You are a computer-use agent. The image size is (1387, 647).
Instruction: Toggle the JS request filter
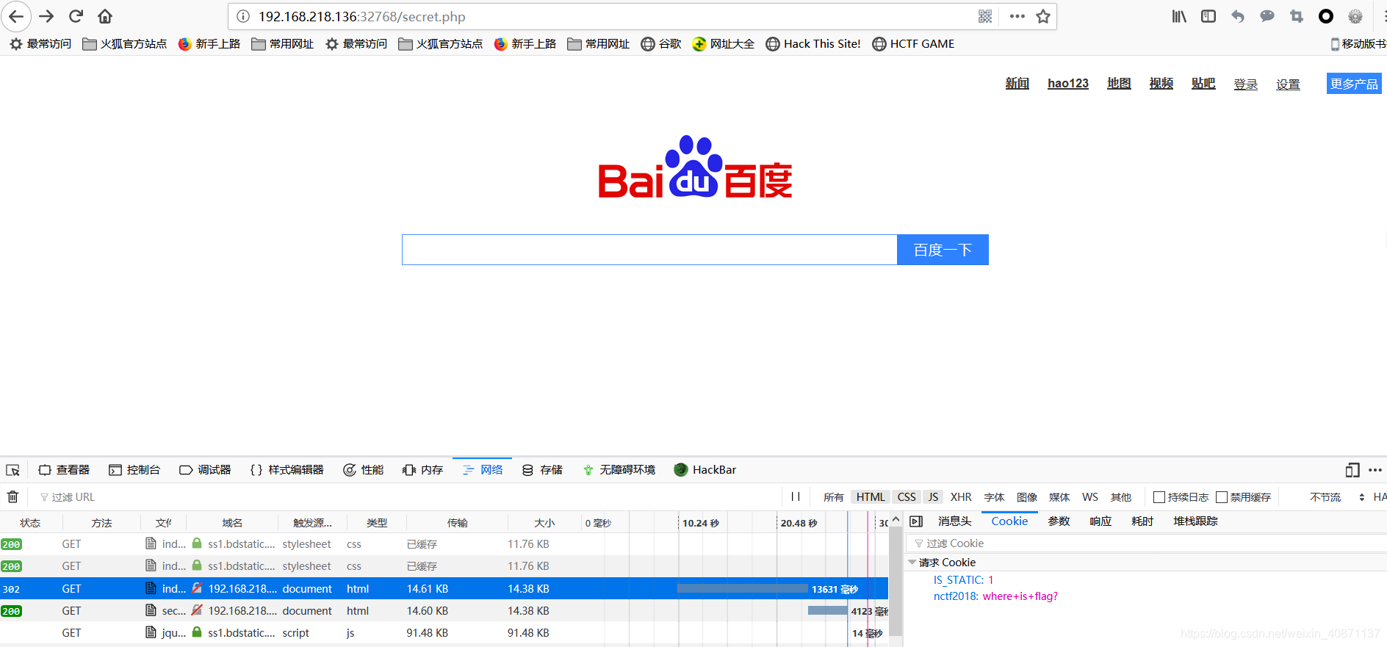pos(933,497)
